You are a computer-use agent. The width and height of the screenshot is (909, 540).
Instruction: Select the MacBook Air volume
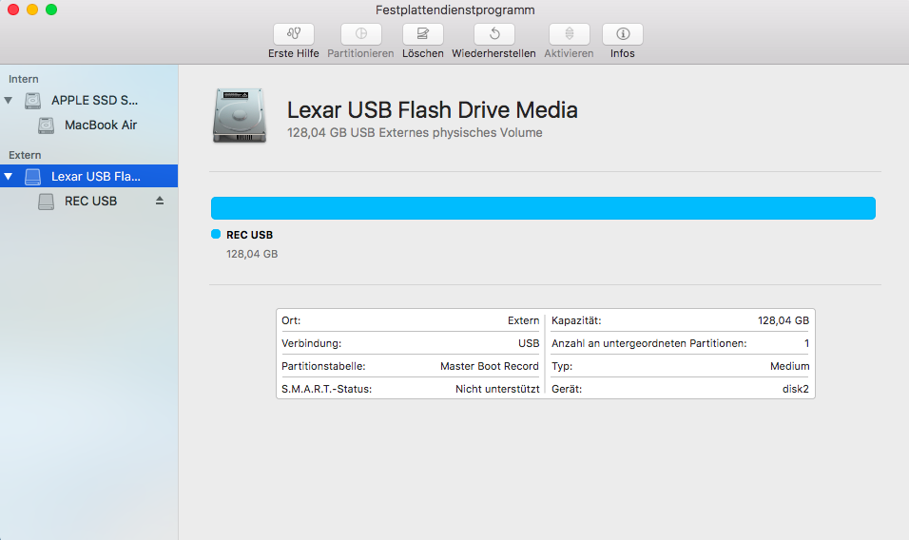[x=100, y=125]
